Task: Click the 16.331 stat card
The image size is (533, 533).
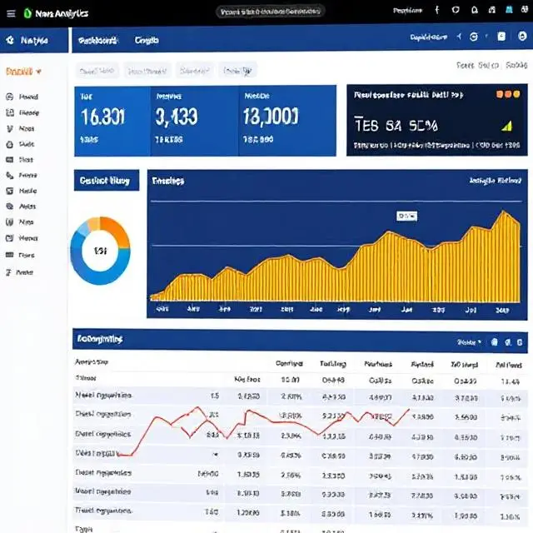Action: tap(112, 120)
